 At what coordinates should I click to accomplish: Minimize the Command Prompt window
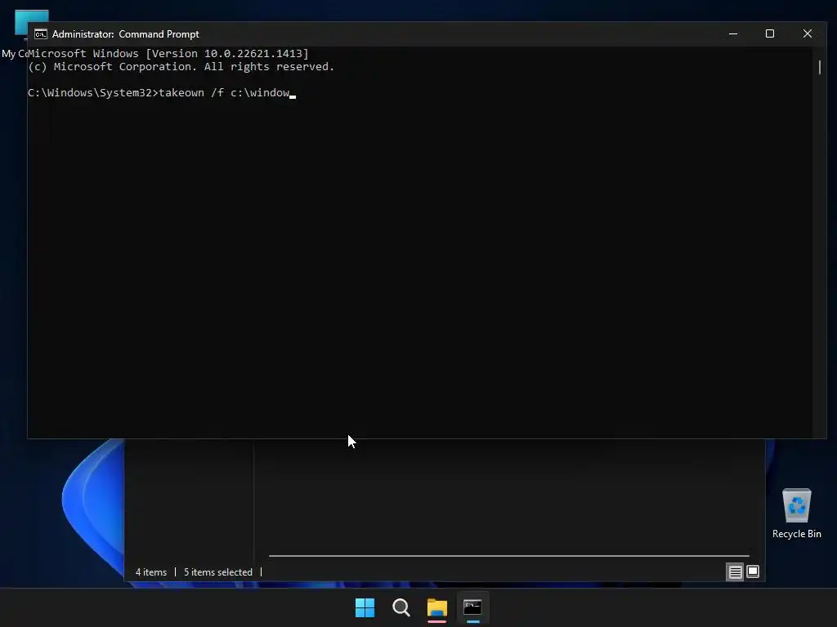(733, 33)
